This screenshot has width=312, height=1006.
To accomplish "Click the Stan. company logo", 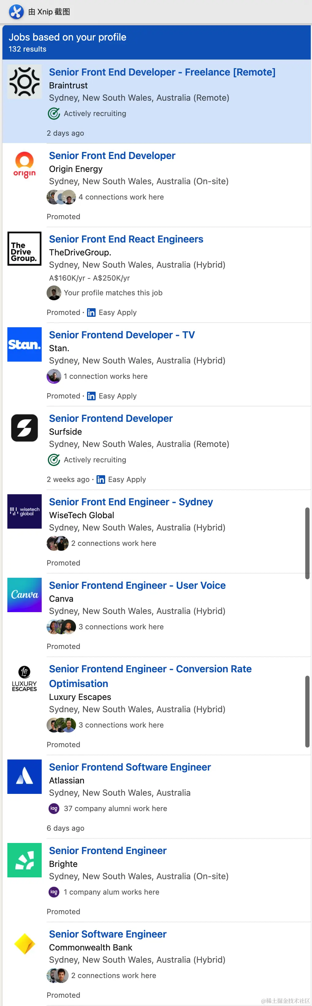I will click(x=25, y=344).
